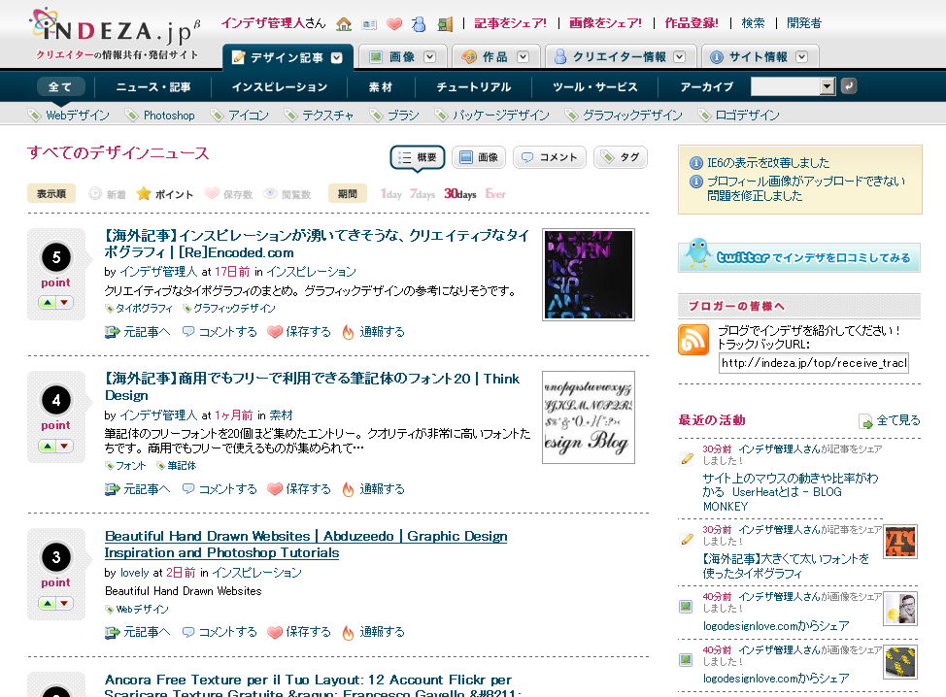Click 保存する for Hand Drawn Websites article
This screenshot has width=946, height=697.
coord(299,632)
